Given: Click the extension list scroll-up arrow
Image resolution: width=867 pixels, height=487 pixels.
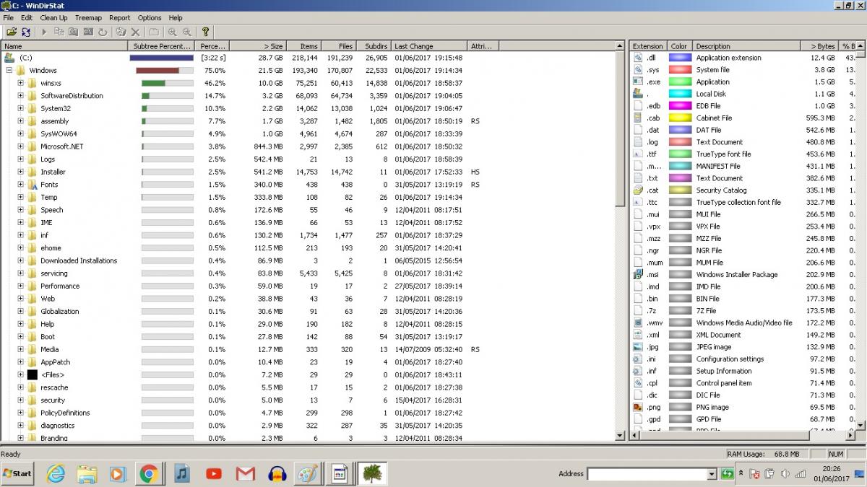Looking at the screenshot, I should pos(860,46).
